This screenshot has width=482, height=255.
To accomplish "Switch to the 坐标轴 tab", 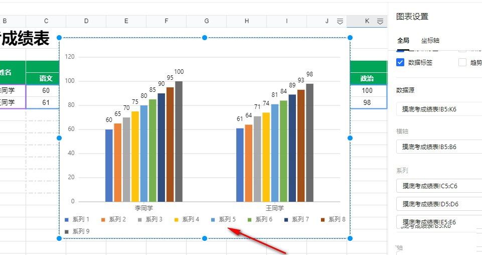I will click(430, 41).
